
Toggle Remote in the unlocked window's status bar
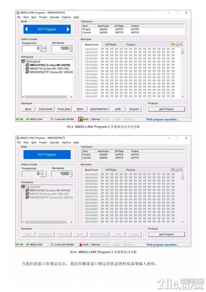click(129, 119)
